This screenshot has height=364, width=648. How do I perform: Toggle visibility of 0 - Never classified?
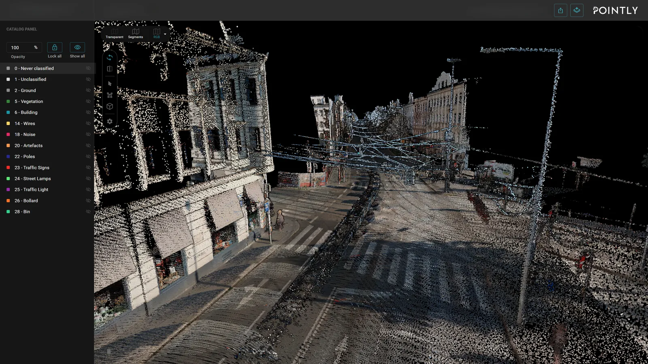point(88,68)
